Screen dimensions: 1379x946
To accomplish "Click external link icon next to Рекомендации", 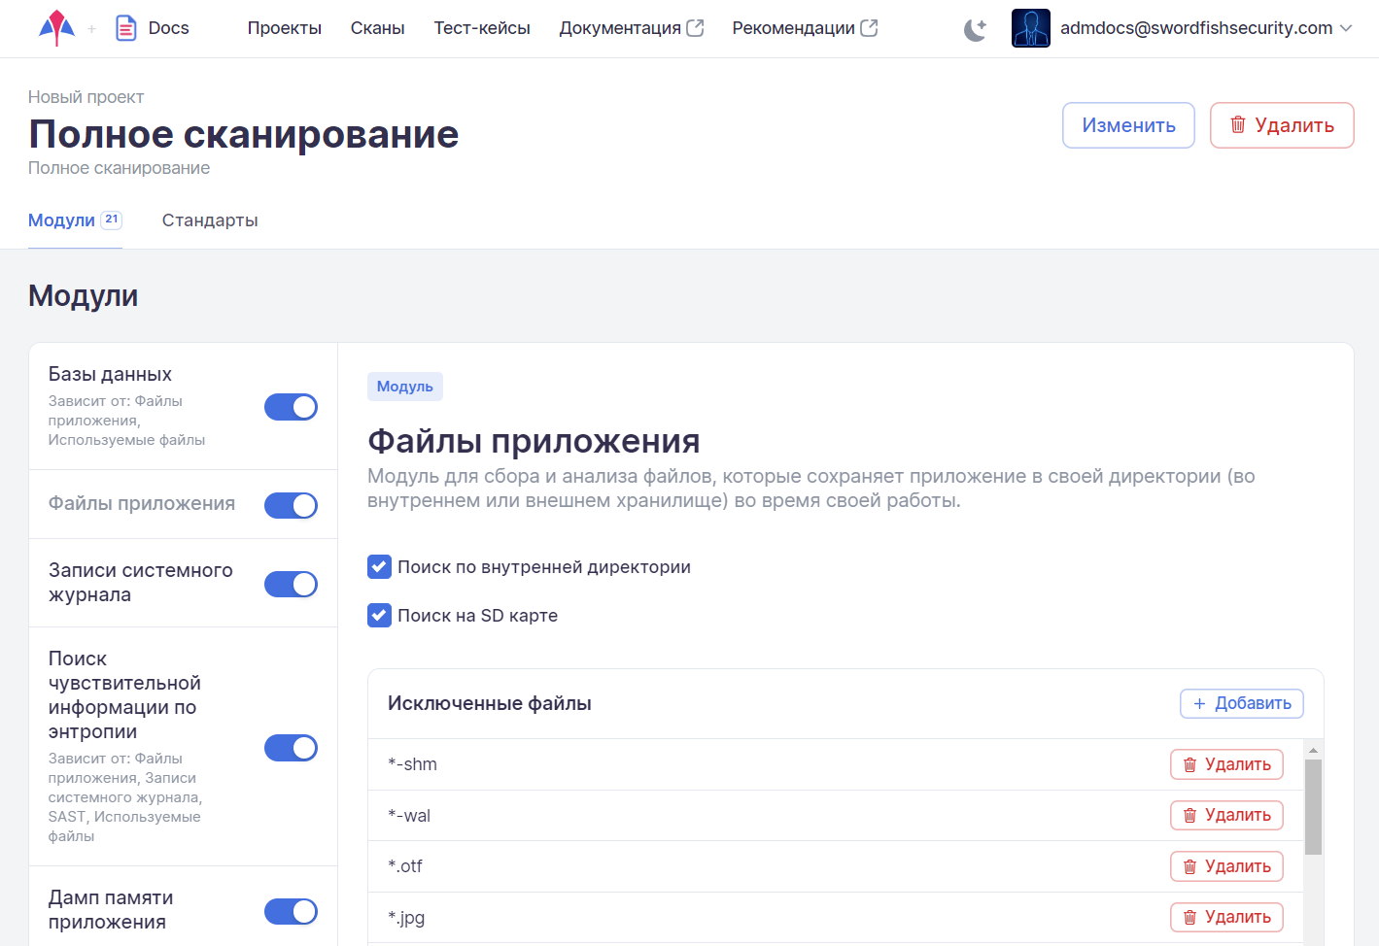I will [869, 28].
